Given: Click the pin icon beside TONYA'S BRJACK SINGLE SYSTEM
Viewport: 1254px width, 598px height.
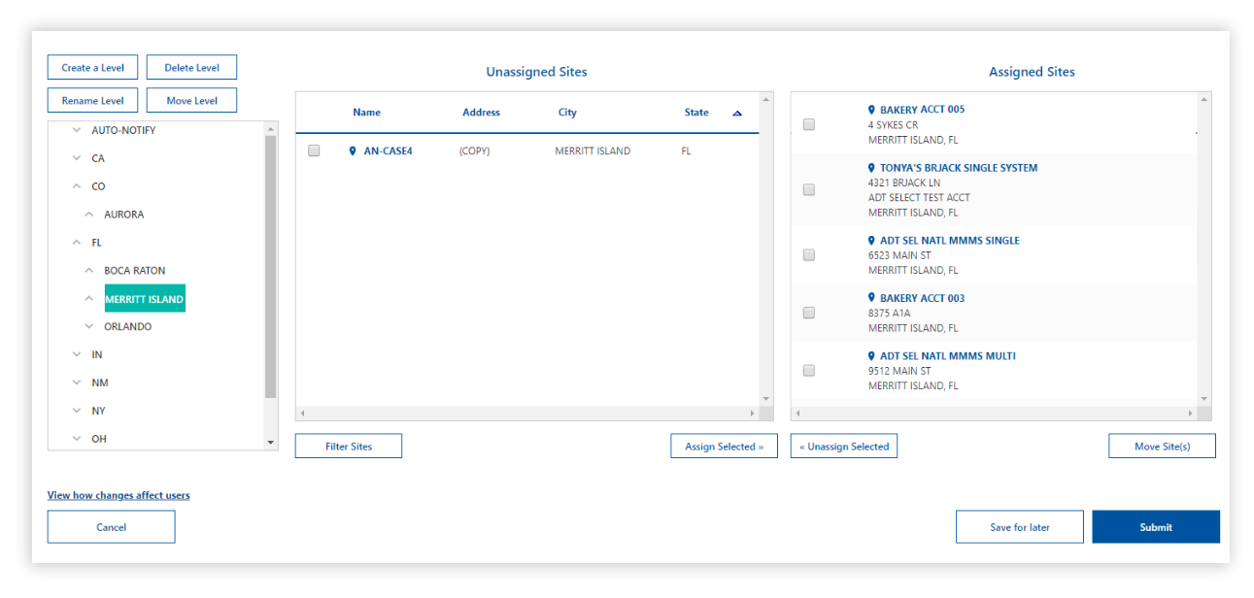Looking at the screenshot, I should [871, 168].
